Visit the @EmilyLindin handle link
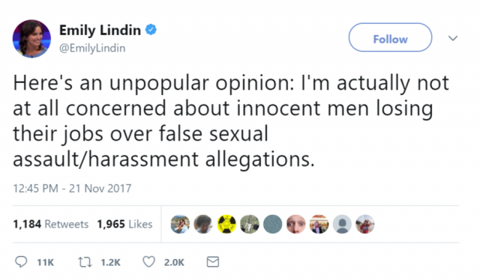 point(92,48)
